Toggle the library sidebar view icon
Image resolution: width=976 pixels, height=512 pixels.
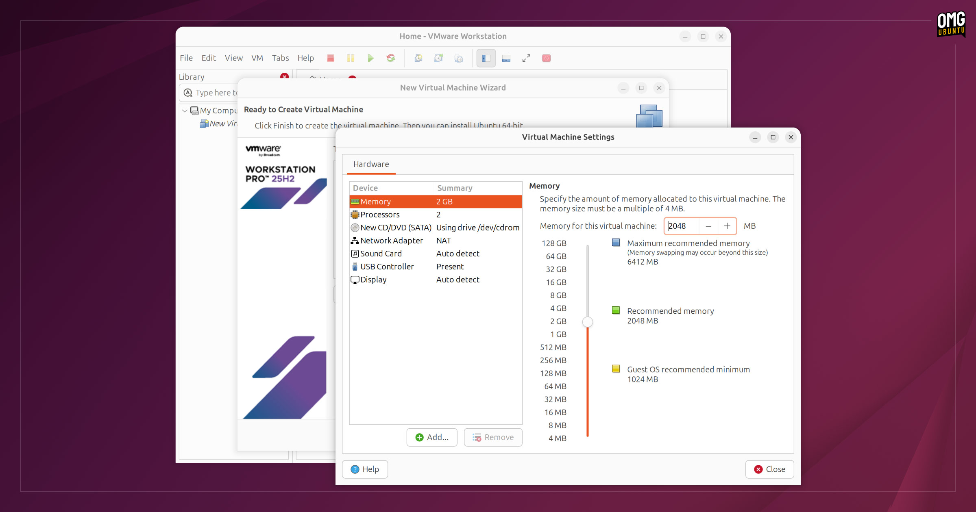tap(486, 58)
